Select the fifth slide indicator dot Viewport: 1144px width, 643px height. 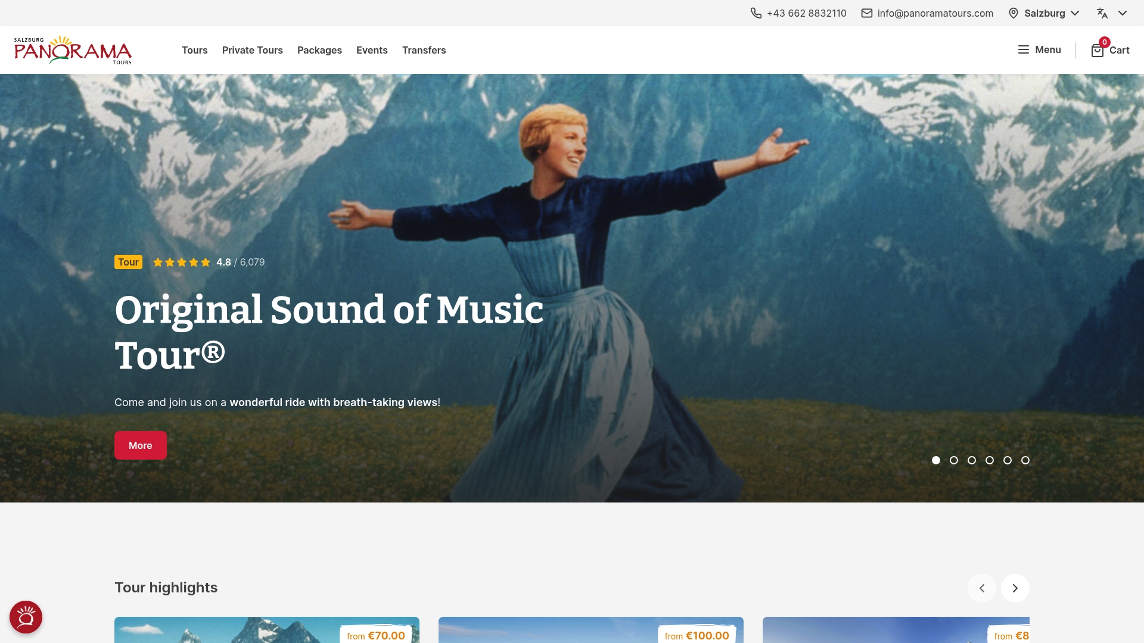1008,460
